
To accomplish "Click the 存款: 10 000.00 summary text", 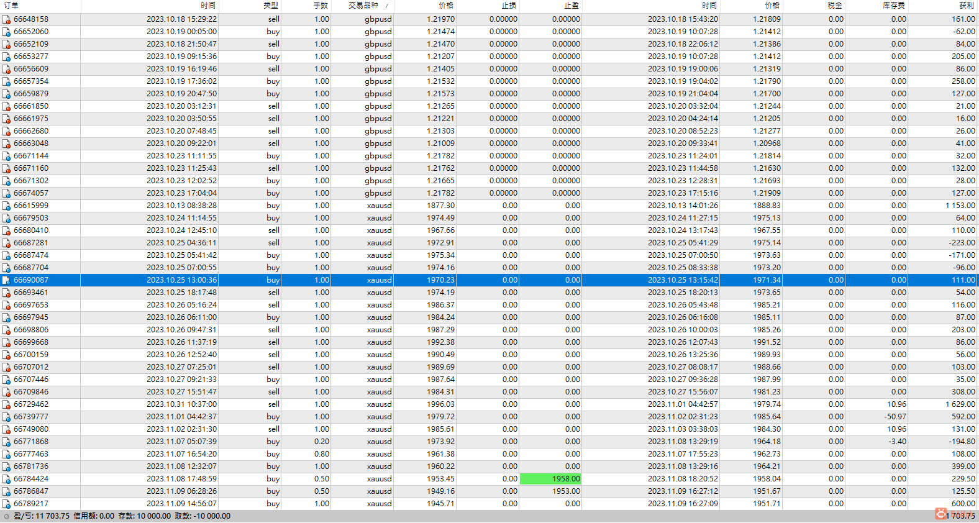I will (144, 516).
